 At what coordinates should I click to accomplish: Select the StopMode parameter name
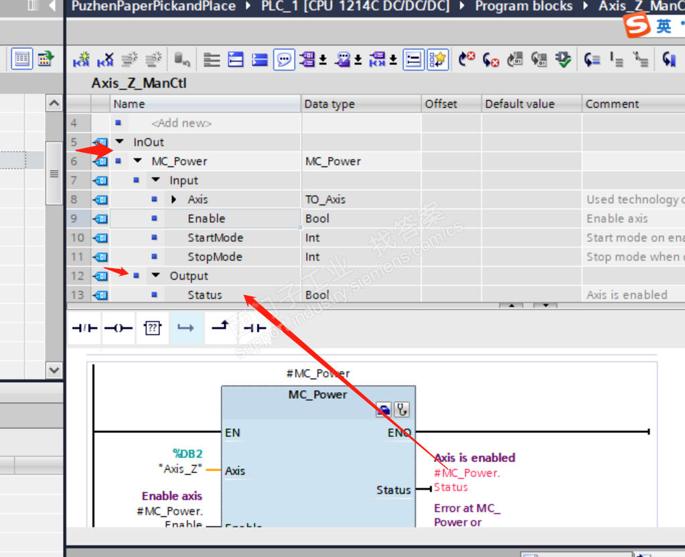[x=214, y=257]
